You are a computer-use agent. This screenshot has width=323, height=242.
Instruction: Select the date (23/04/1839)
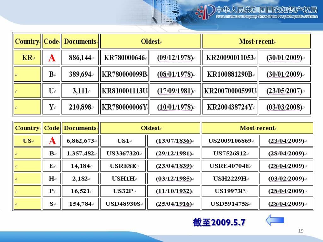(x=174, y=166)
